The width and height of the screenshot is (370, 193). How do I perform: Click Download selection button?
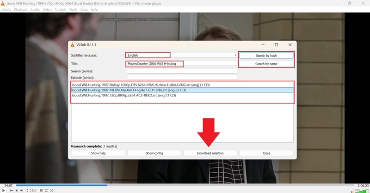(210, 153)
